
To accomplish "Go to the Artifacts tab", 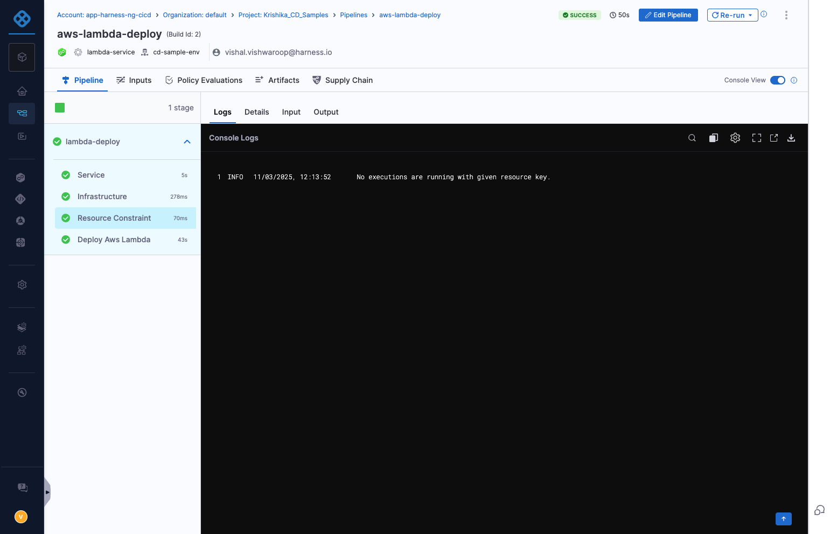I will [277, 80].
